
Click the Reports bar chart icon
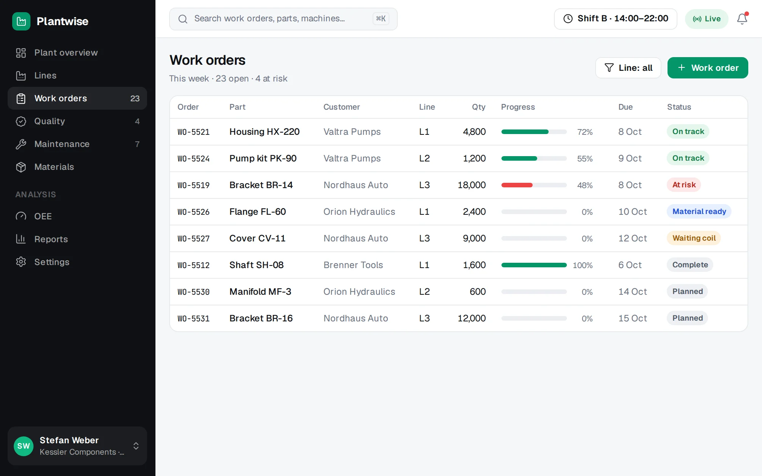click(21, 239)
